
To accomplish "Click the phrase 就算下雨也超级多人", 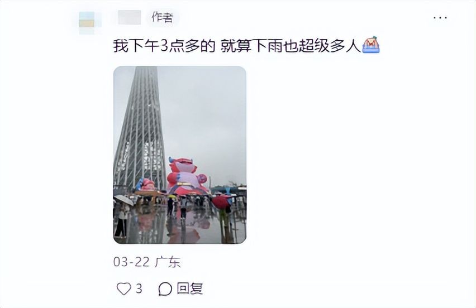I will (x=291, y=47).
